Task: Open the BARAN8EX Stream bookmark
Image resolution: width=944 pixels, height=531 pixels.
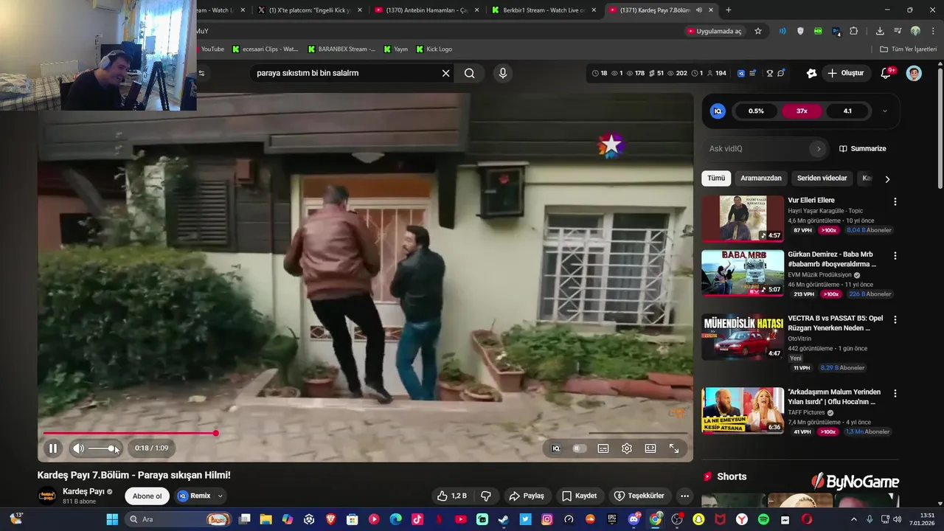Action: tap(341, 49)
